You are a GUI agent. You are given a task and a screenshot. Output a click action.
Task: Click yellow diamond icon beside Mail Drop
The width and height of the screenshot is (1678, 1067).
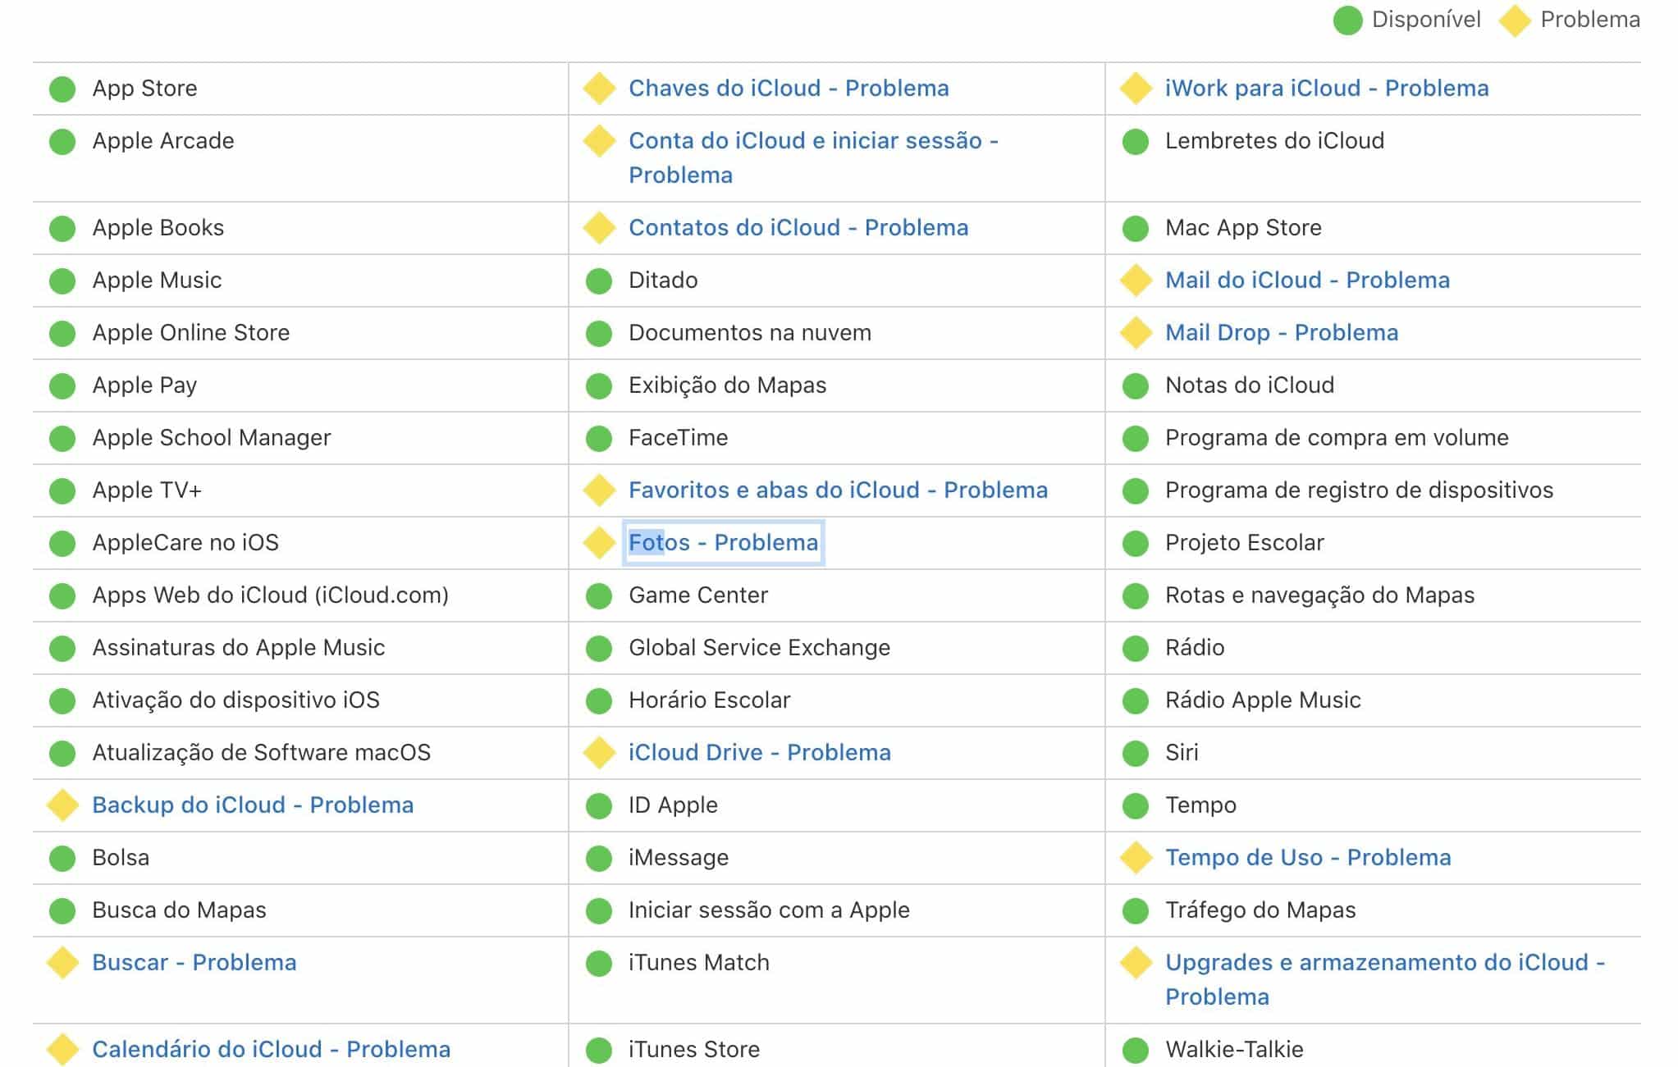click(1136, 333)
